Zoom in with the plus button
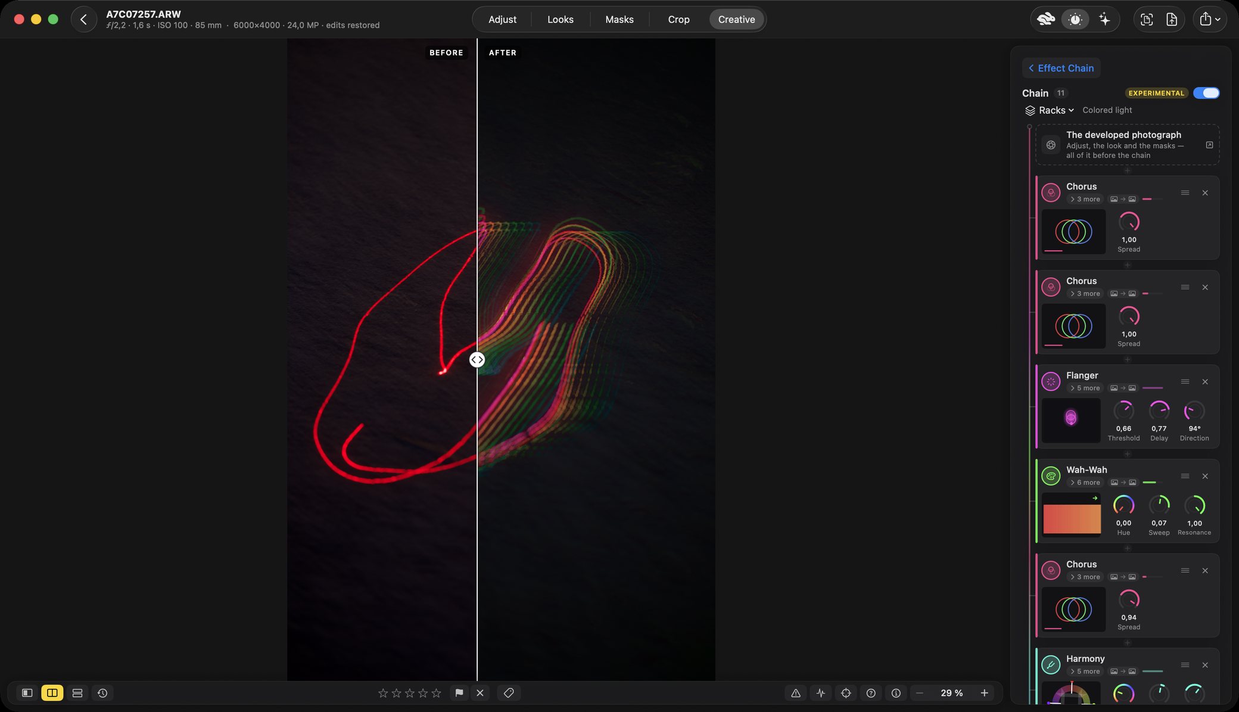This screenshot has width=1239, height=712. [984, 693]
